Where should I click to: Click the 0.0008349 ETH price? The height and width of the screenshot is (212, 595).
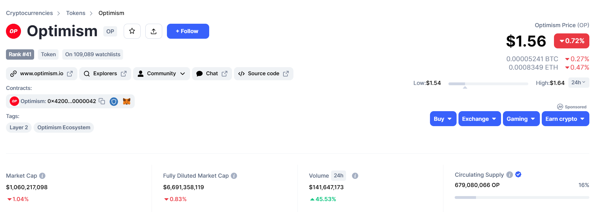point(533,67)
